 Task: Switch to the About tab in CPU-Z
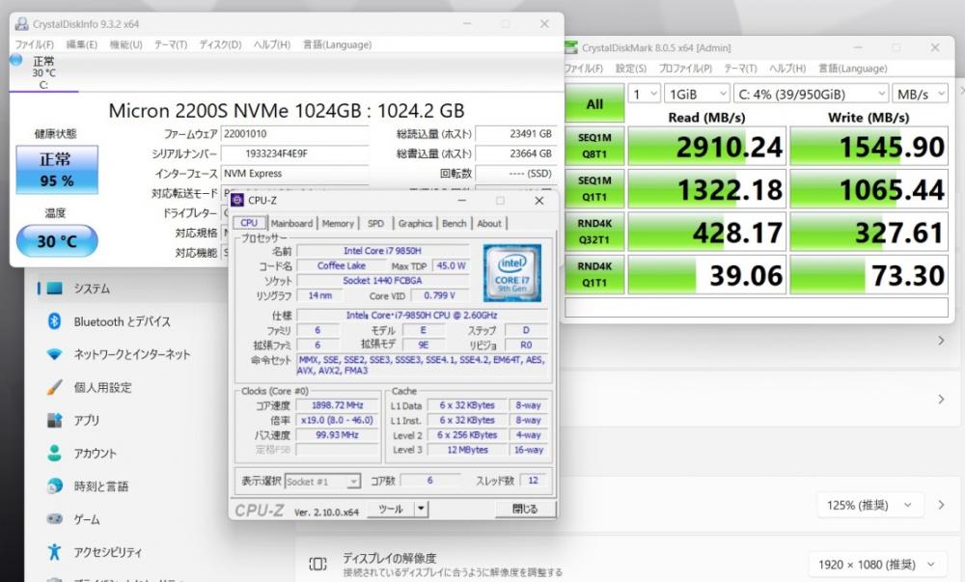(489, 223)
